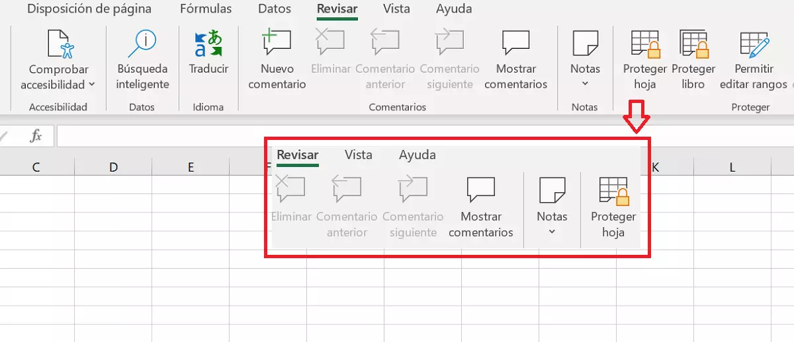Launch Búsqueda inteligente lookup
The width and height of the screenshot is (794, 342).
(x=142, y=59)
